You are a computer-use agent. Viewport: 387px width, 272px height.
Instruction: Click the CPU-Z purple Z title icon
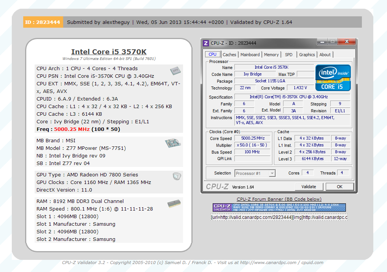click(206, 43)
